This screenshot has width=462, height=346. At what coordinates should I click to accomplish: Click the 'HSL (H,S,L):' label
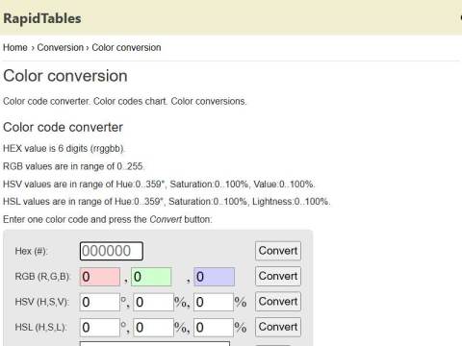40,328
